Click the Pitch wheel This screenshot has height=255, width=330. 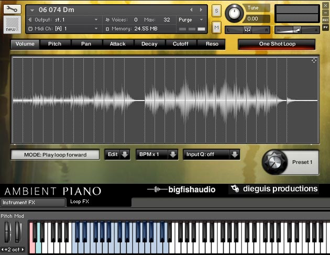[x=7, y=231]
